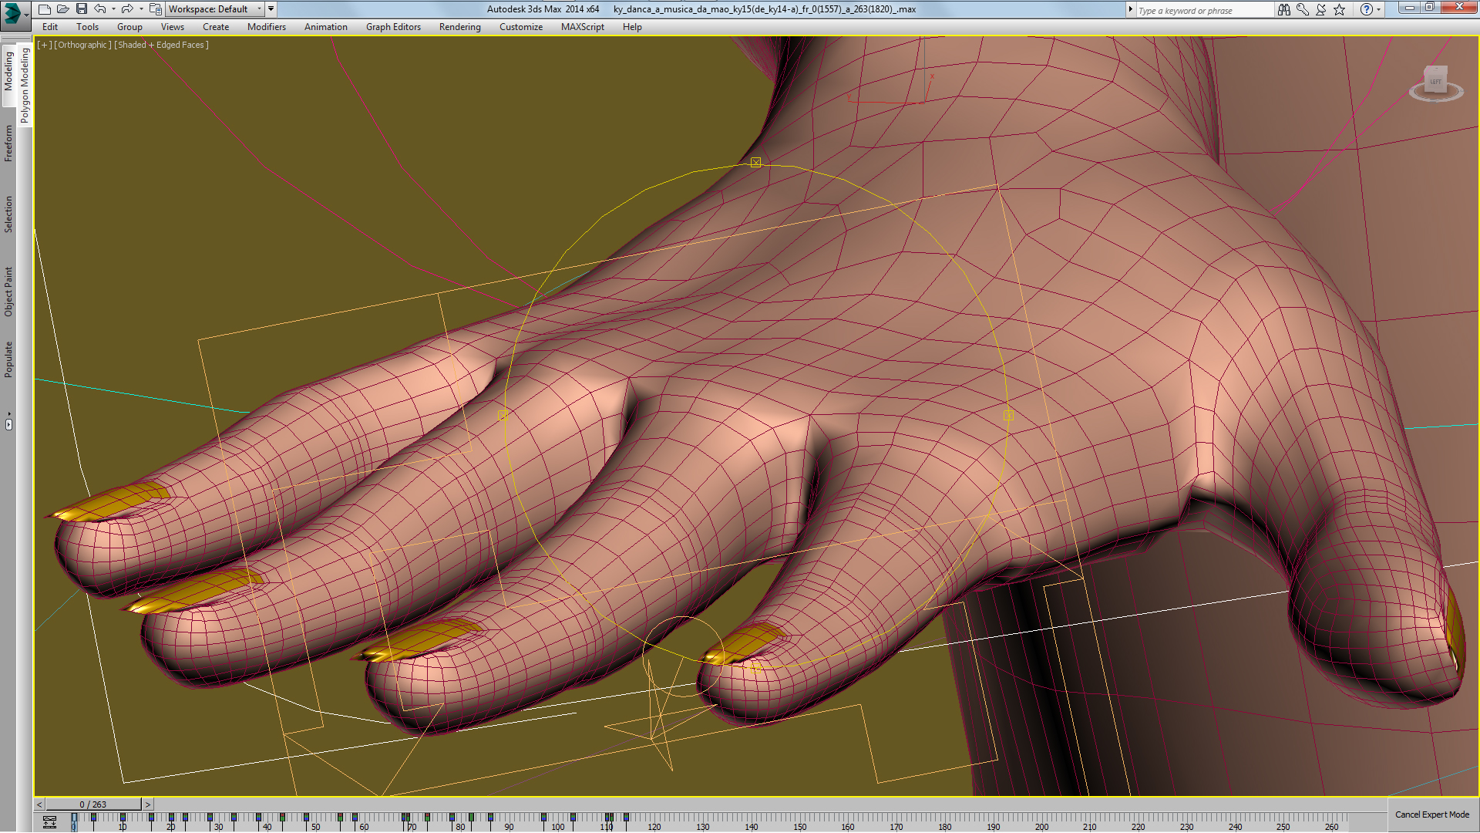Click the Favorites star icon
Viewport: 1480px width, 833px height.
click(x=1340, y=9)
